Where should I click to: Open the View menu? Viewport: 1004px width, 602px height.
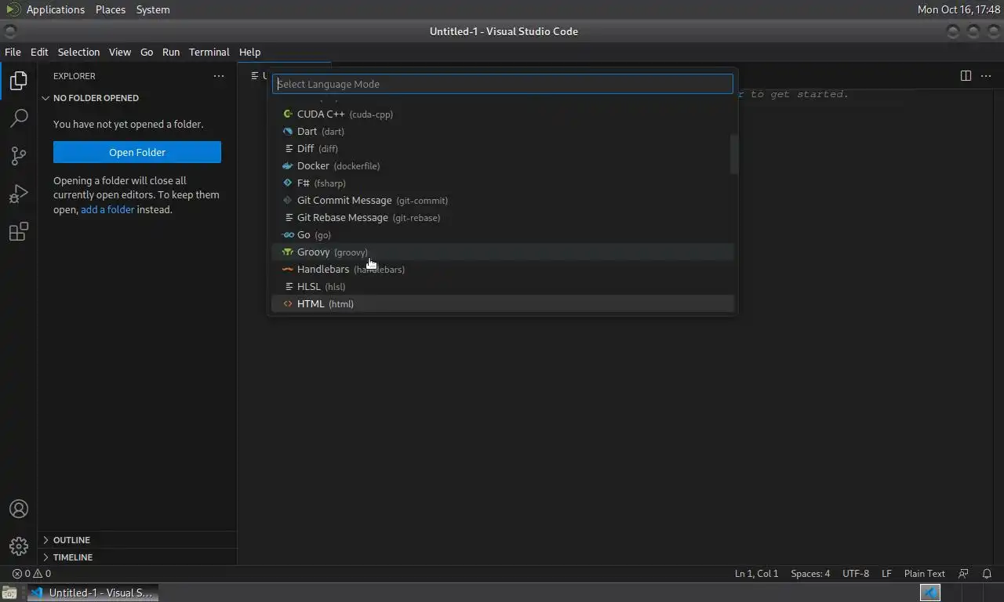[x=119, y=52]
